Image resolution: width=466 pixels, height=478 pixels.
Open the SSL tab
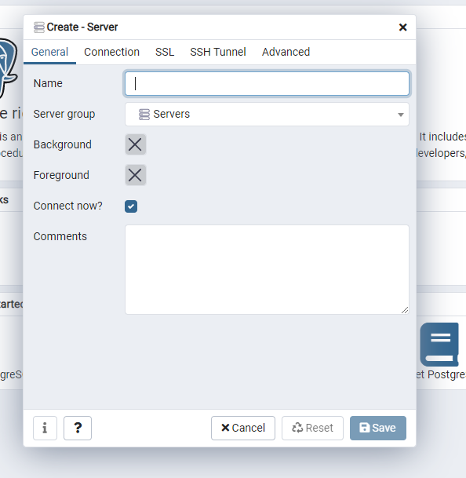pyautogui.click(x=165, y=52)
